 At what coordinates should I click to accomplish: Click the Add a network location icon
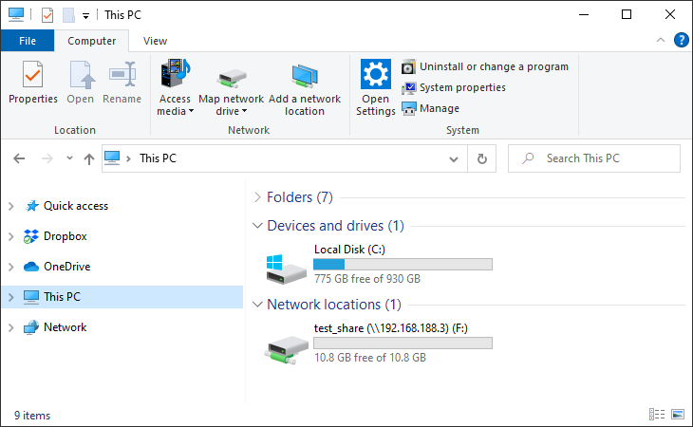pyautogui.click(x=305, y=76)
